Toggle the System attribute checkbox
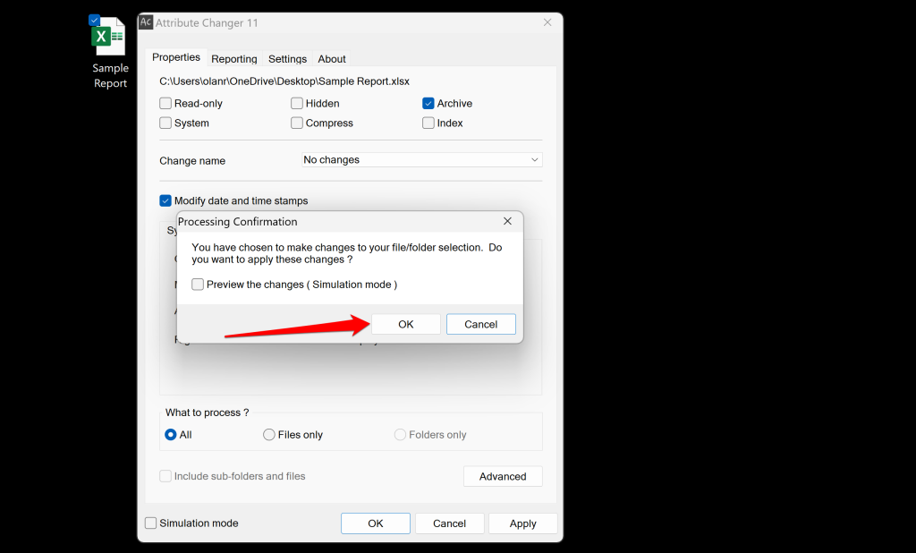 (165, 123)
